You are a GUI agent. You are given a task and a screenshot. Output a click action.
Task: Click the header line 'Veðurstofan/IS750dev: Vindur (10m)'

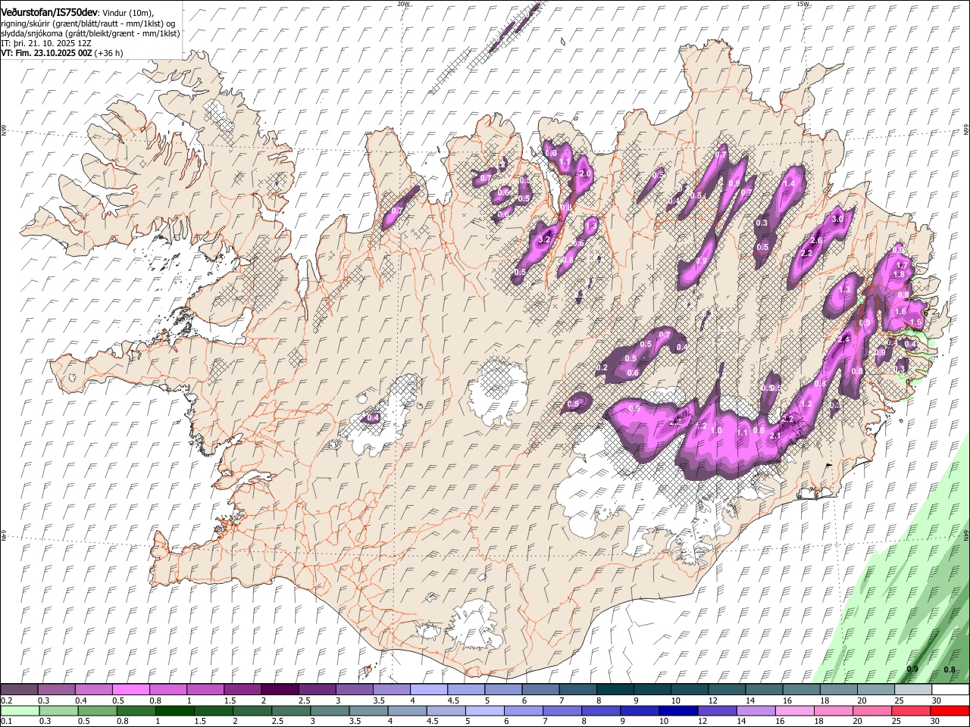point(77,12)
